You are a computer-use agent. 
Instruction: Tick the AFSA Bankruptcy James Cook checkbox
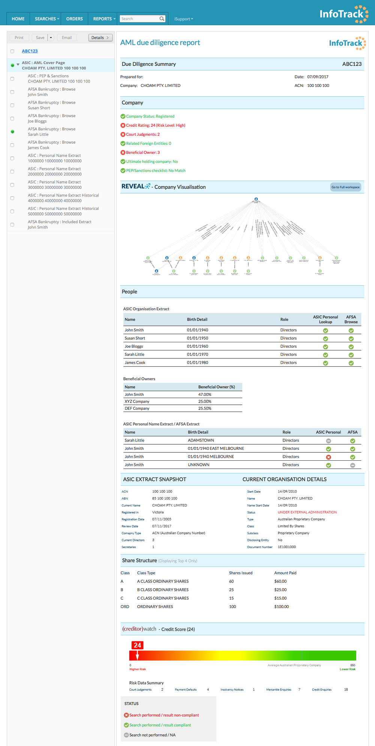coord(12,145)
